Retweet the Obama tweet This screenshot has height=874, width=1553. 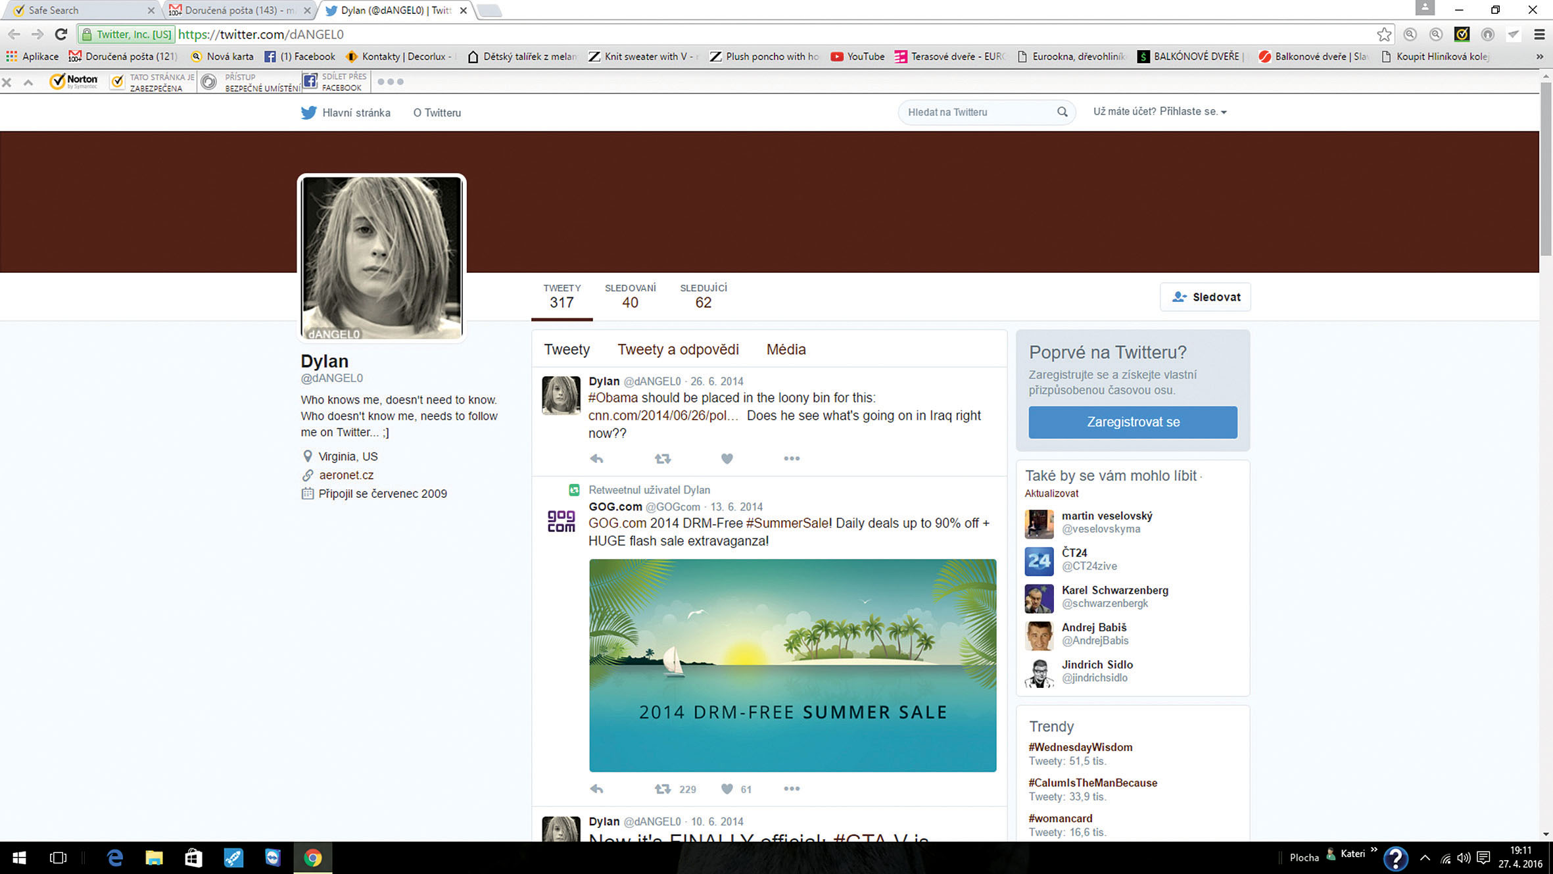(x=662, y=458)
